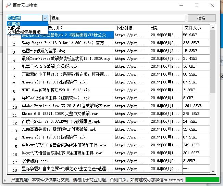Select 最新TeamViewer破解安装板全功能13.1.3629.zip
The width and height of the screenshot is (223, 186).
67,58
